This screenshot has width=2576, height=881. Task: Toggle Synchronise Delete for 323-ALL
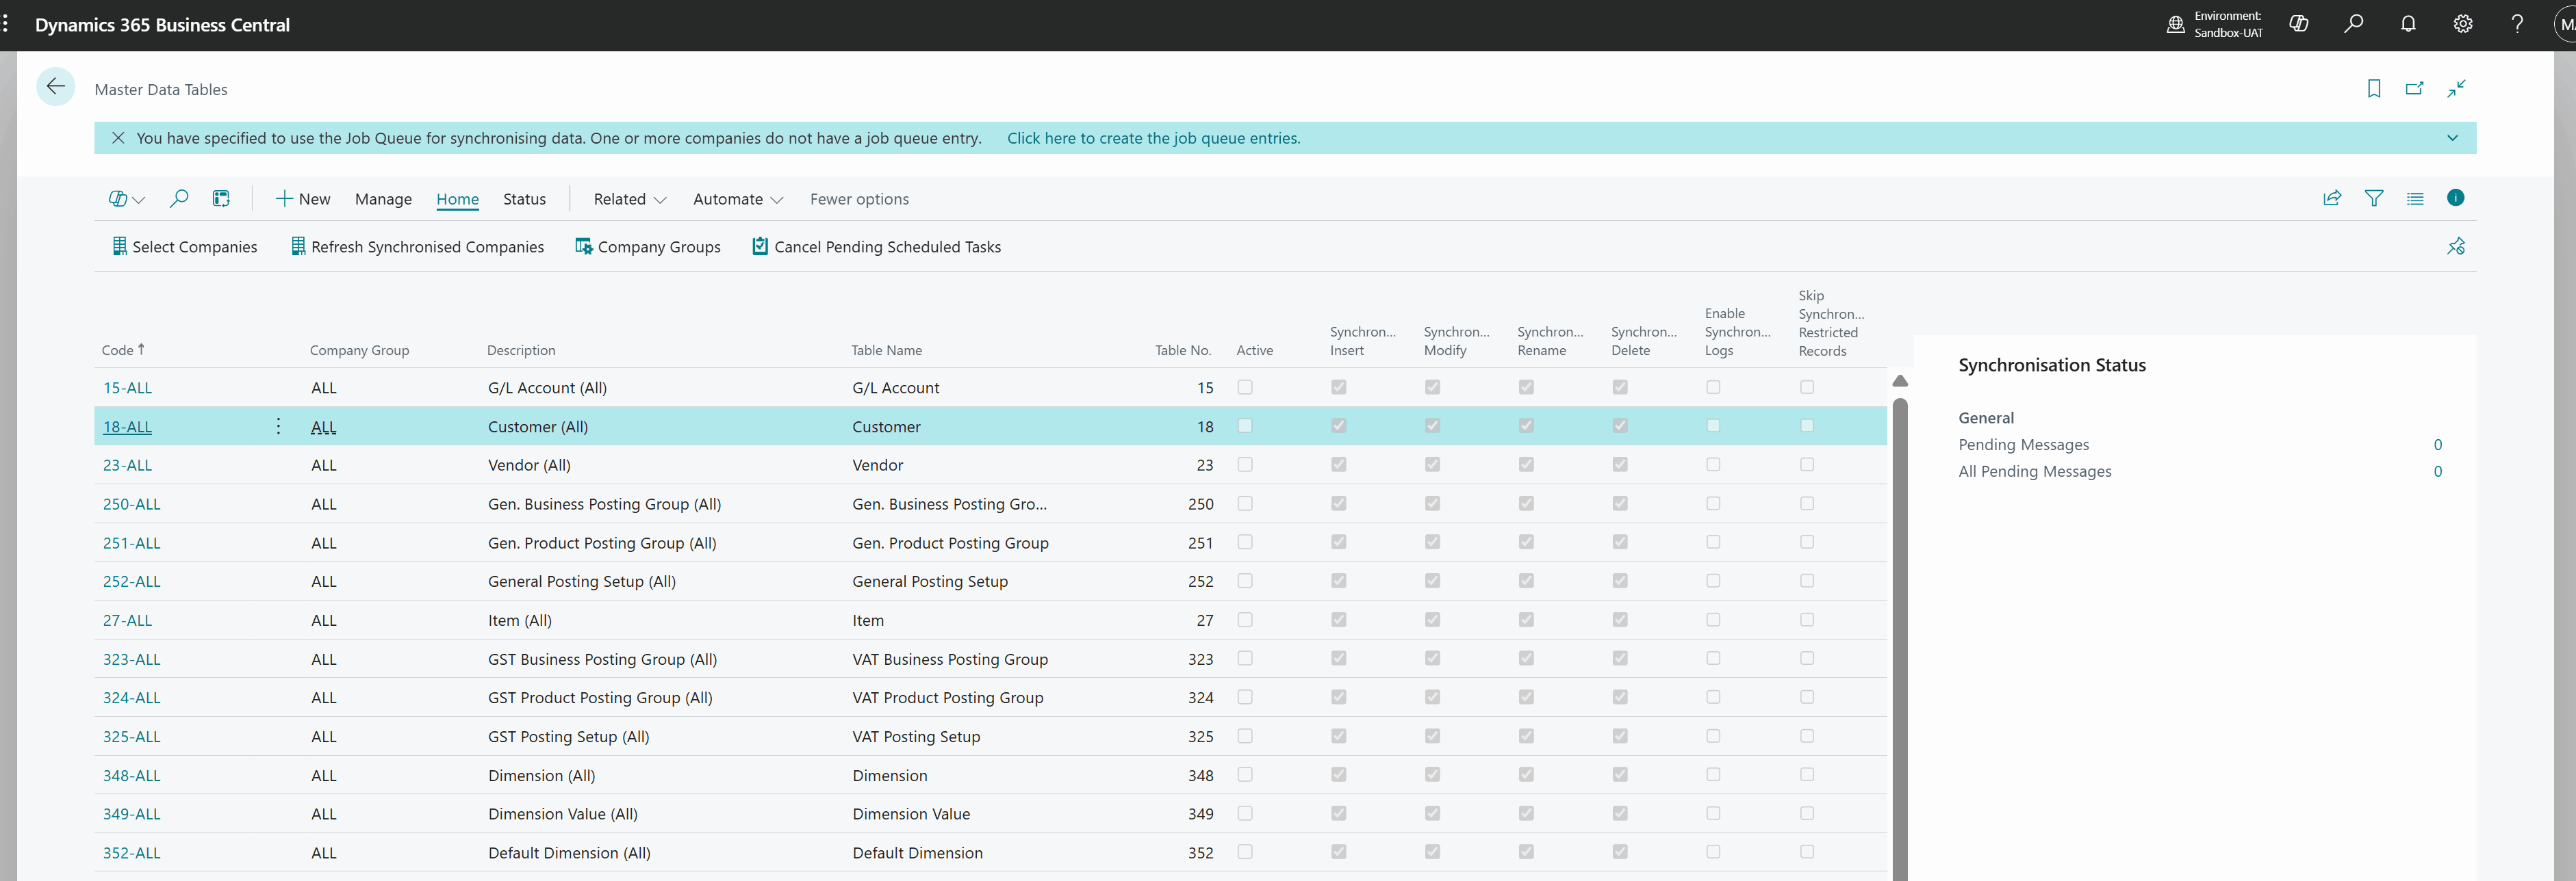[x=1620, y=658]
